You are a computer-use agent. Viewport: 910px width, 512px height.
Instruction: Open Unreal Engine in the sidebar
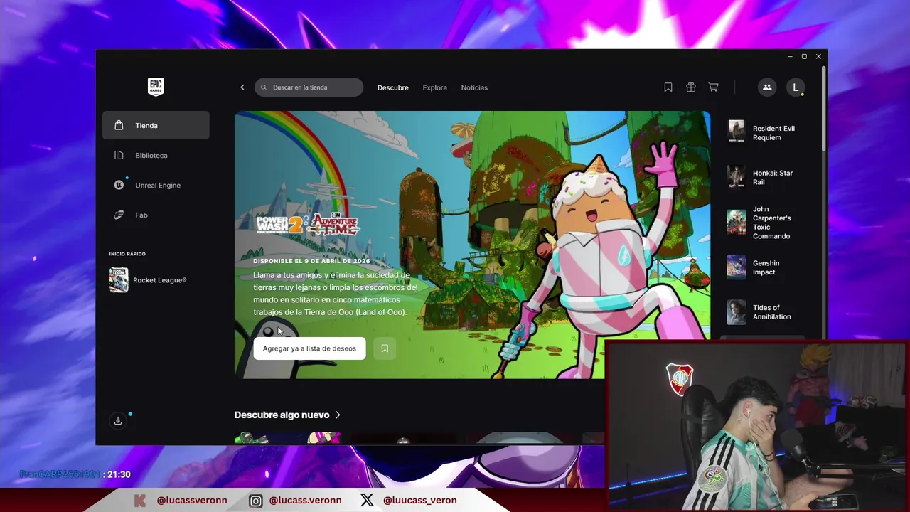tap(156, 185)
